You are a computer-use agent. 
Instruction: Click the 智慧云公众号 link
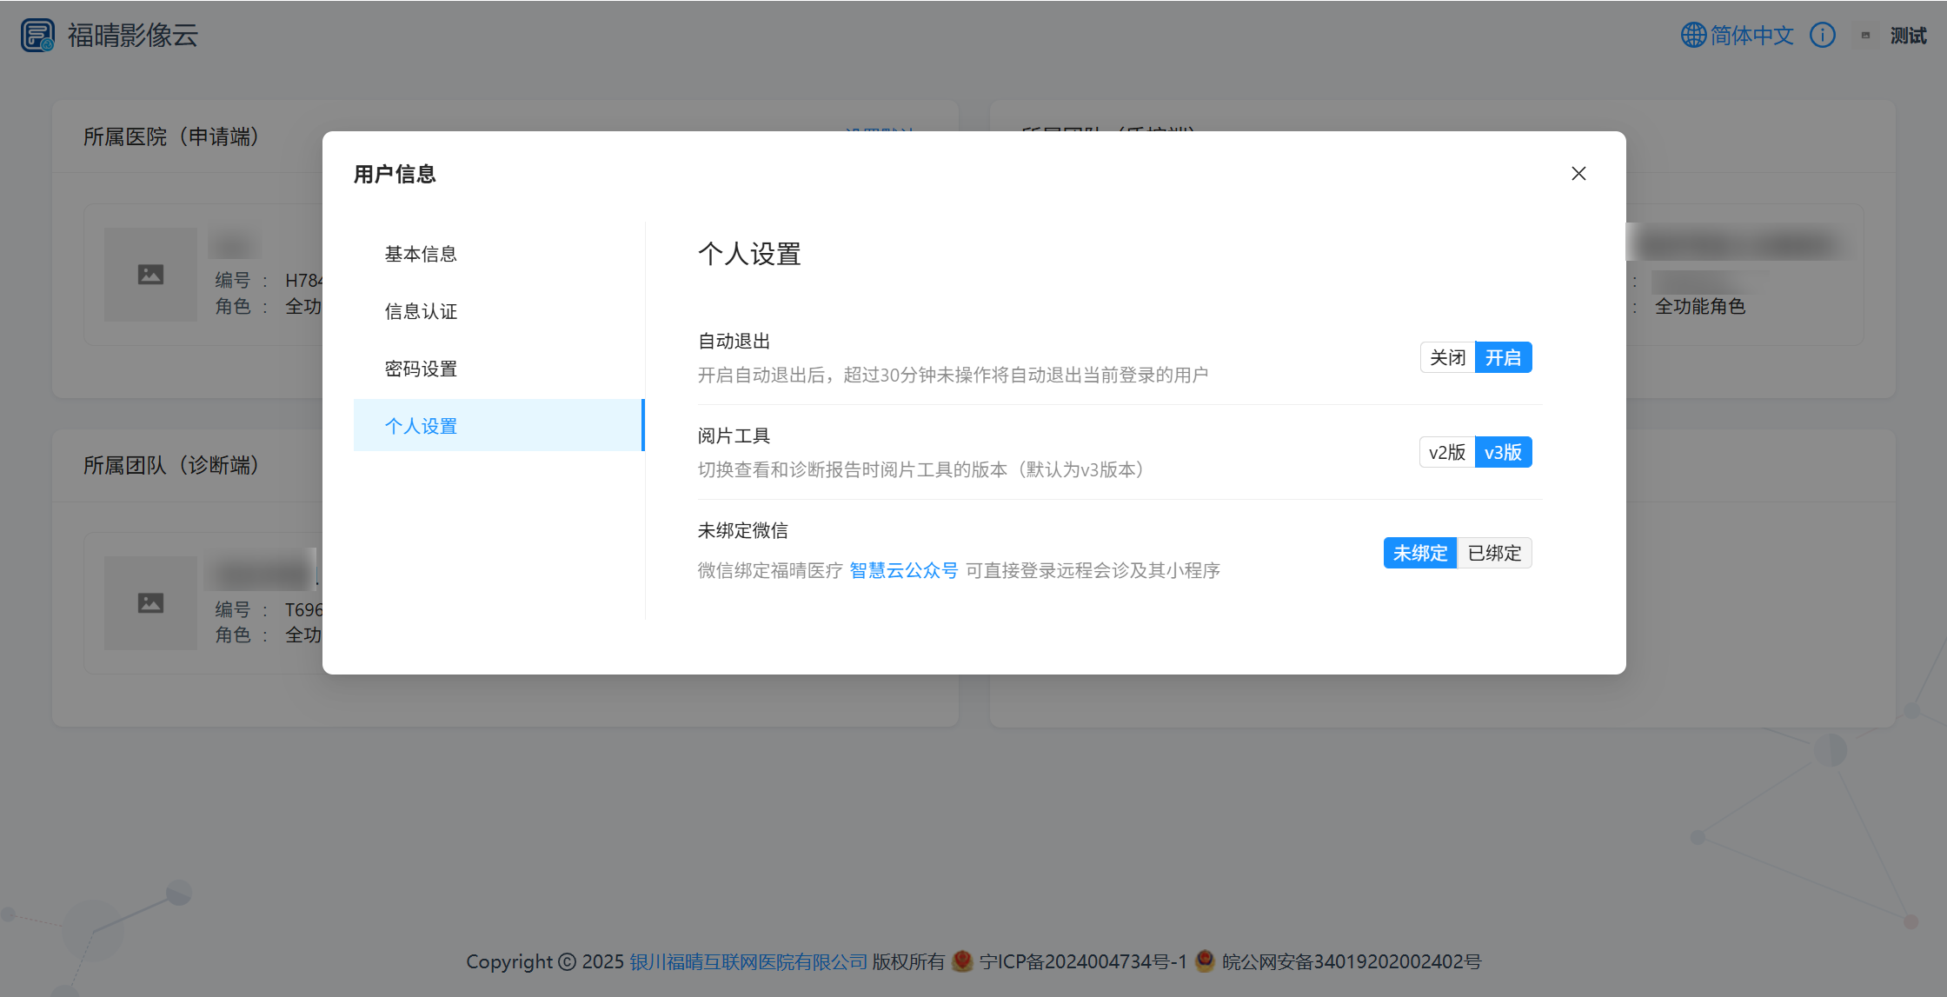pos(903,570)
